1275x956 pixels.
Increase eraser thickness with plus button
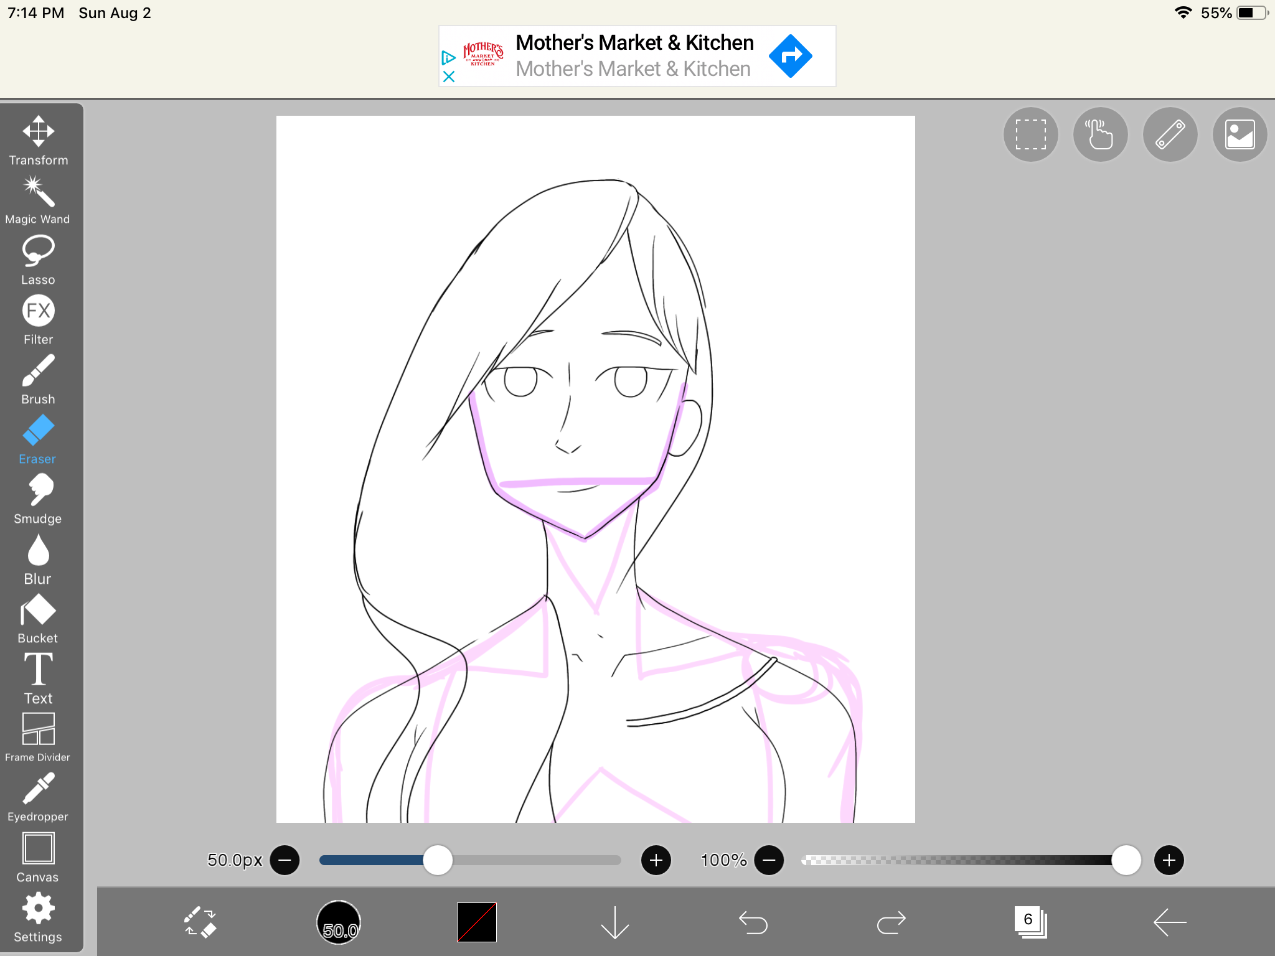pos(656,860)
